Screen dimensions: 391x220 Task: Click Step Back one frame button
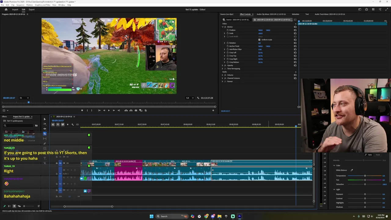104,110
